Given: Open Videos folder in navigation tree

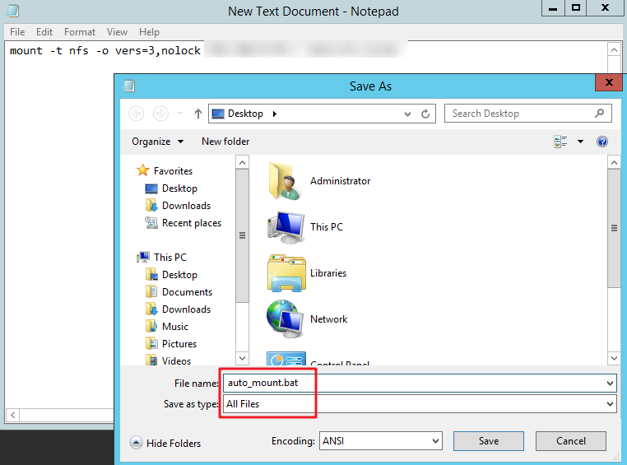Looking at the screenshot, I should point(169,360).
